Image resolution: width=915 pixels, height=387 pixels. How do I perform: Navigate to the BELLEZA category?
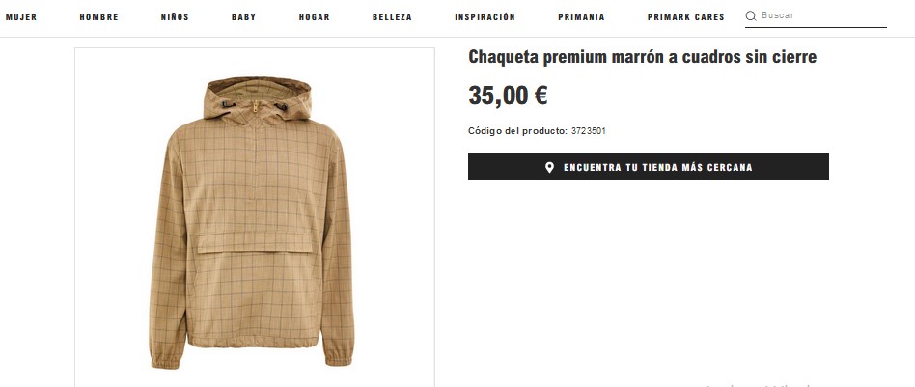[392, 17]
